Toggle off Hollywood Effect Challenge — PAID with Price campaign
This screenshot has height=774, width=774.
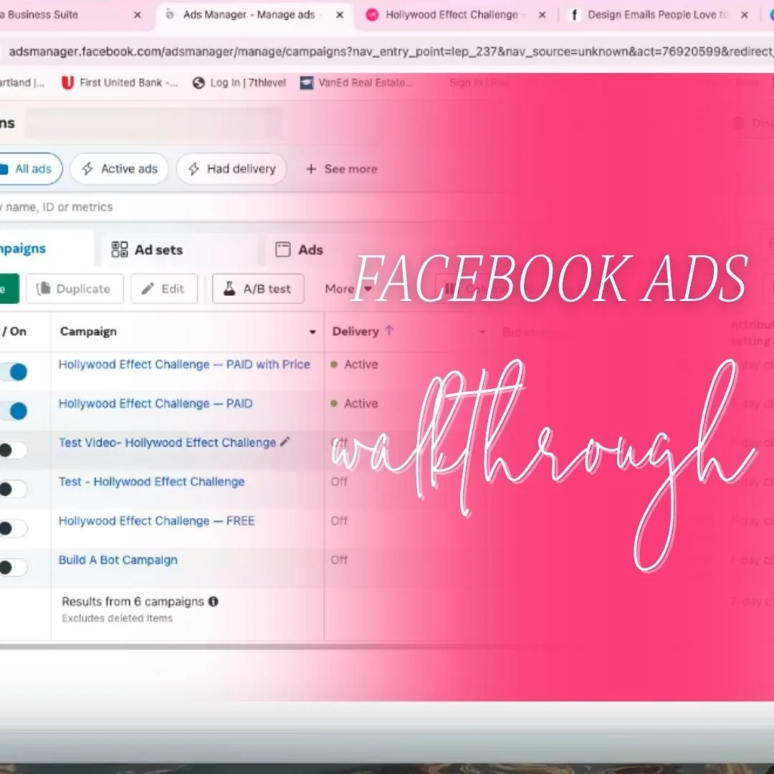pyautogui.click(x=14, y=372)
